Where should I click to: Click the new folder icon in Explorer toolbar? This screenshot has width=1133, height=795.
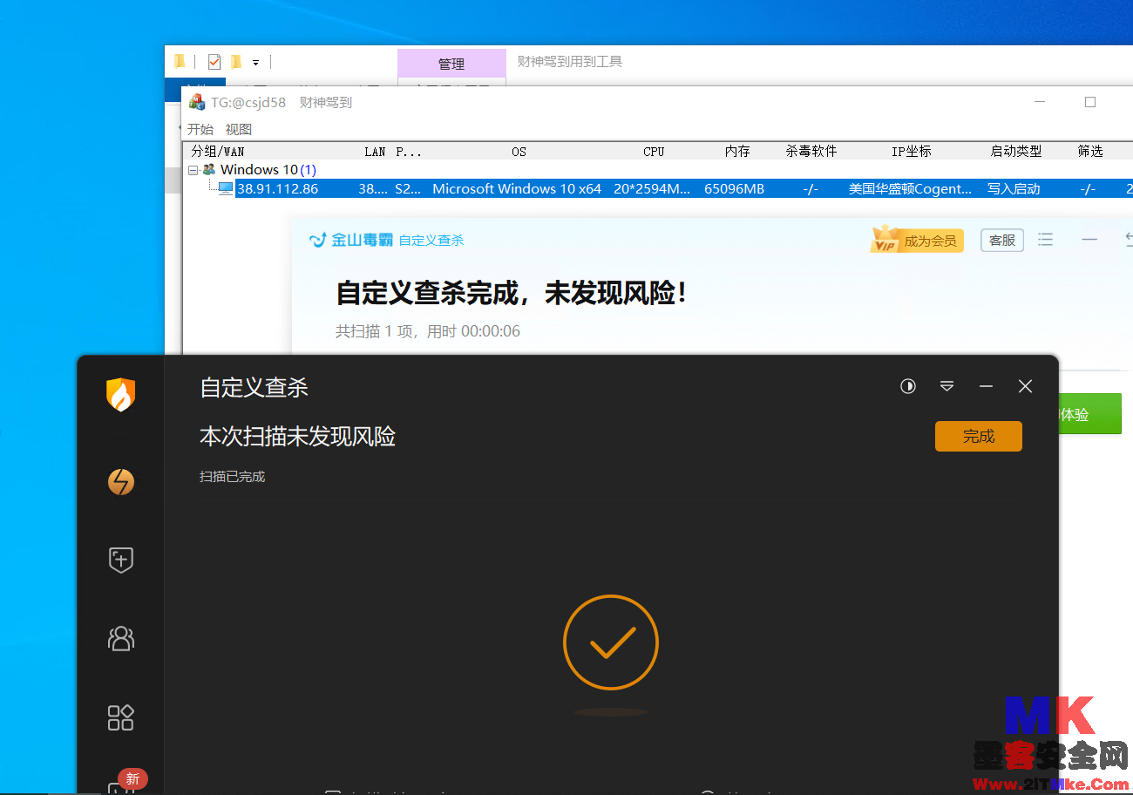tap(235, 62)
